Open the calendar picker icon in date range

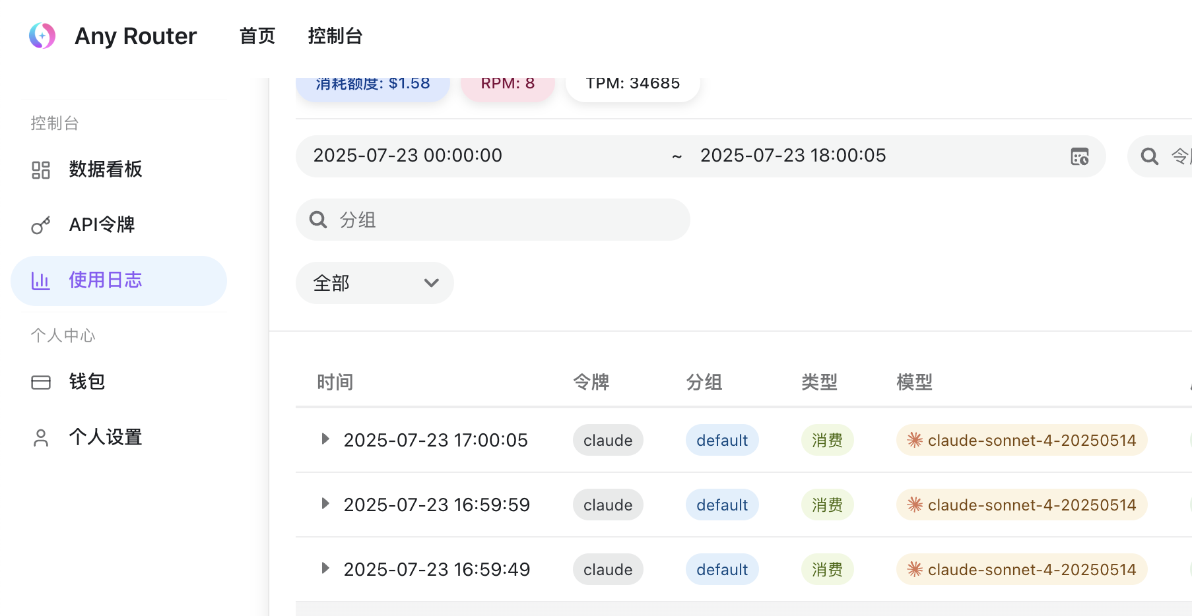(1080, 156)
